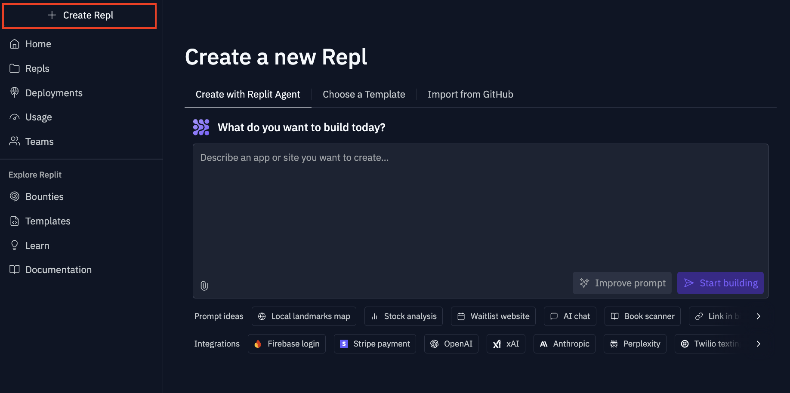The width and height of the screenshot is (790, 393).
Task: Open Bounties under Explore Replit
Action: tap(44, 197)
